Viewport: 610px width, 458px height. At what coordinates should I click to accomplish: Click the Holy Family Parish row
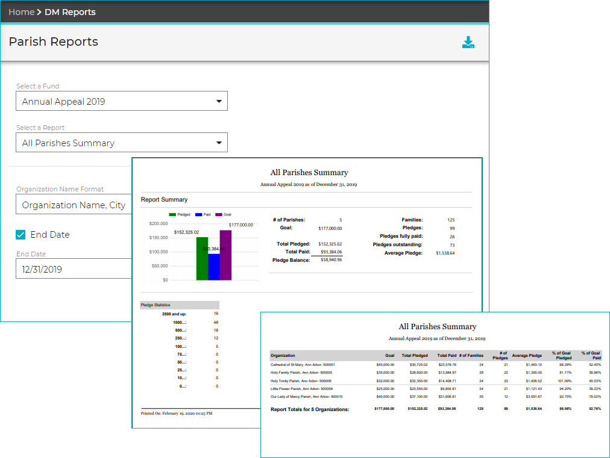pyautogui.click(x=436, y=373)
